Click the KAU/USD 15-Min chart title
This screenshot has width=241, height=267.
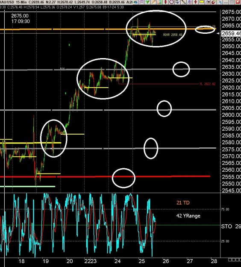(x=13, y=2)
